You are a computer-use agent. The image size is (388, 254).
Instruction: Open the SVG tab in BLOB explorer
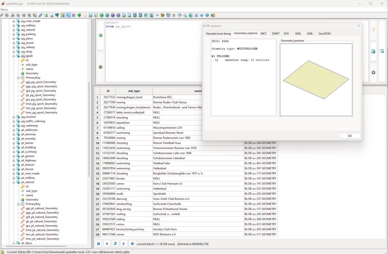[286, 33]
